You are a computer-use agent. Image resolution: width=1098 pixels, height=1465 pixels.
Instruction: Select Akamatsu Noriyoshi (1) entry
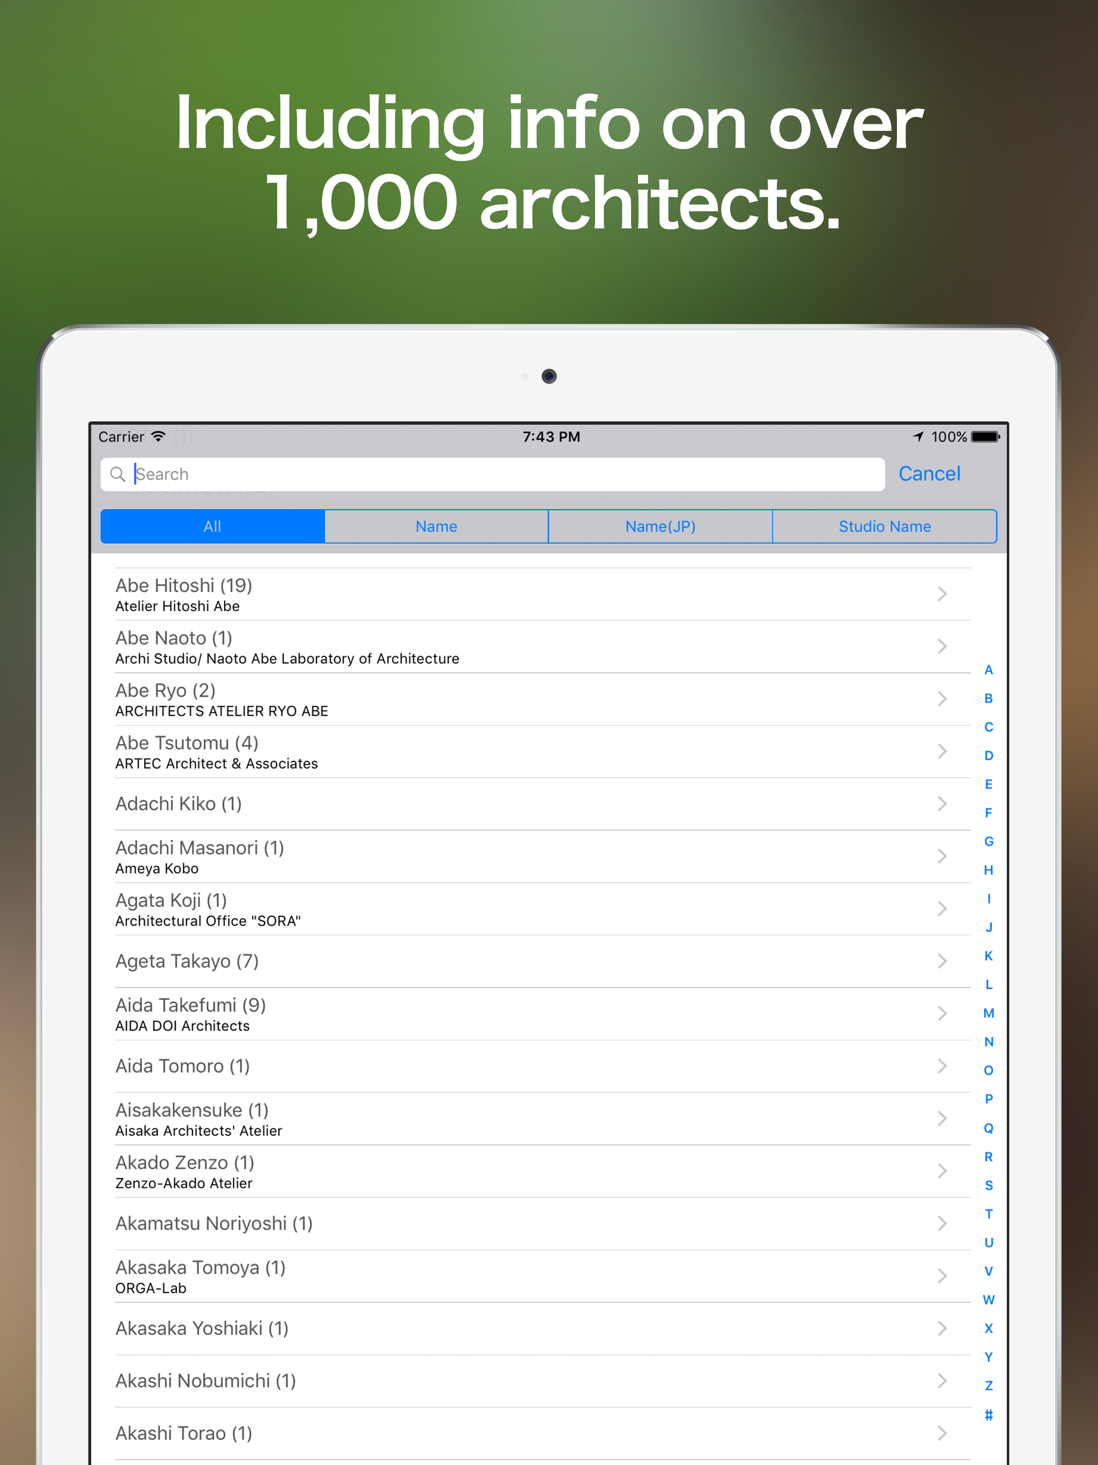coord(543,1223)
